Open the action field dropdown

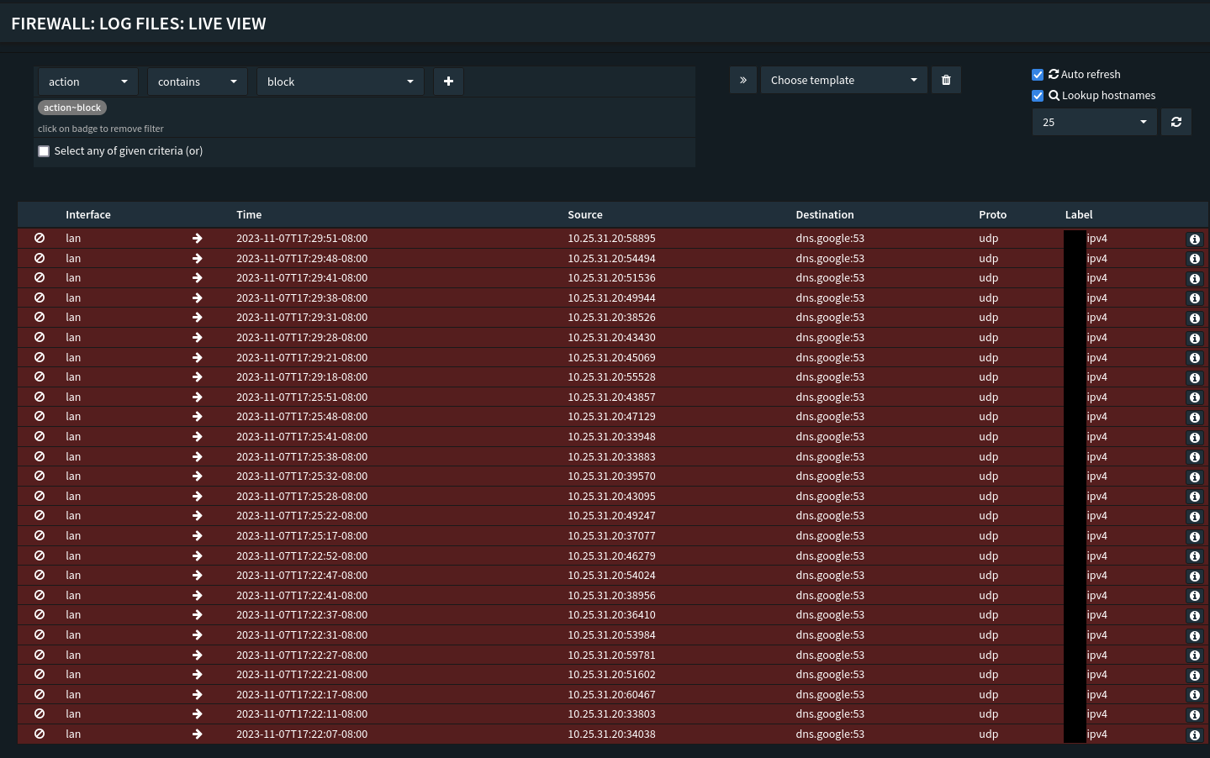[x=88, y=82]
